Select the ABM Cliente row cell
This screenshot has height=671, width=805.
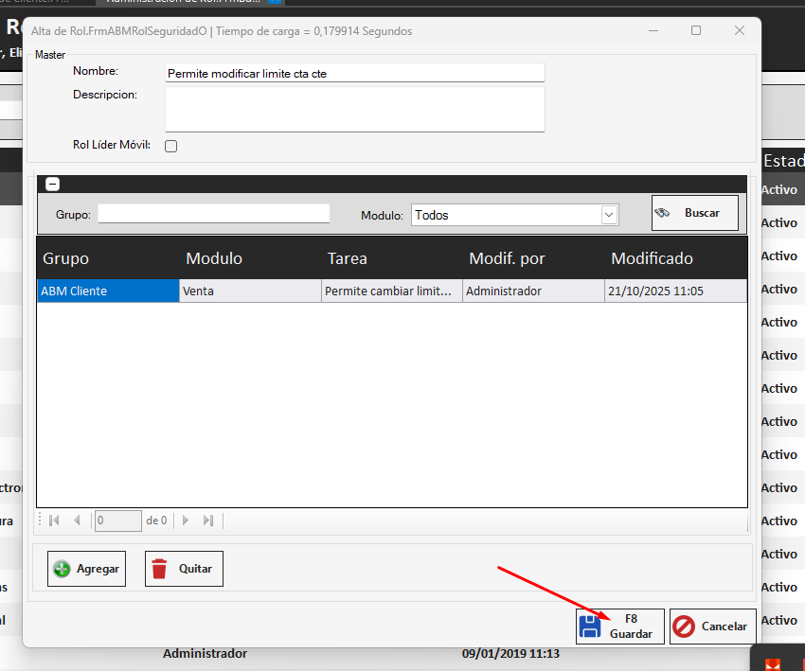point(107,291)
